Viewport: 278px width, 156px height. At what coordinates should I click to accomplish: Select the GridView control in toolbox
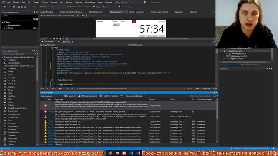(x=12, y=96)
